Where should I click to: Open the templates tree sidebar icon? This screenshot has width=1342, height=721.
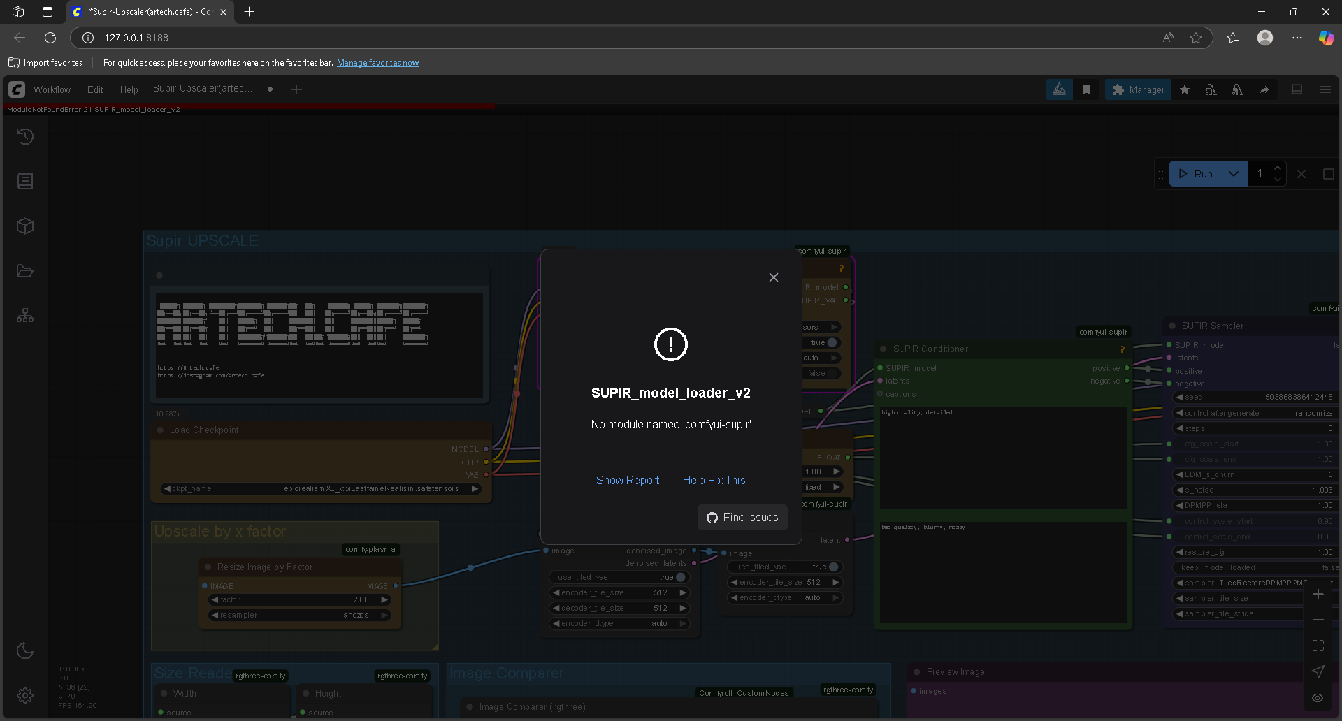25,316
